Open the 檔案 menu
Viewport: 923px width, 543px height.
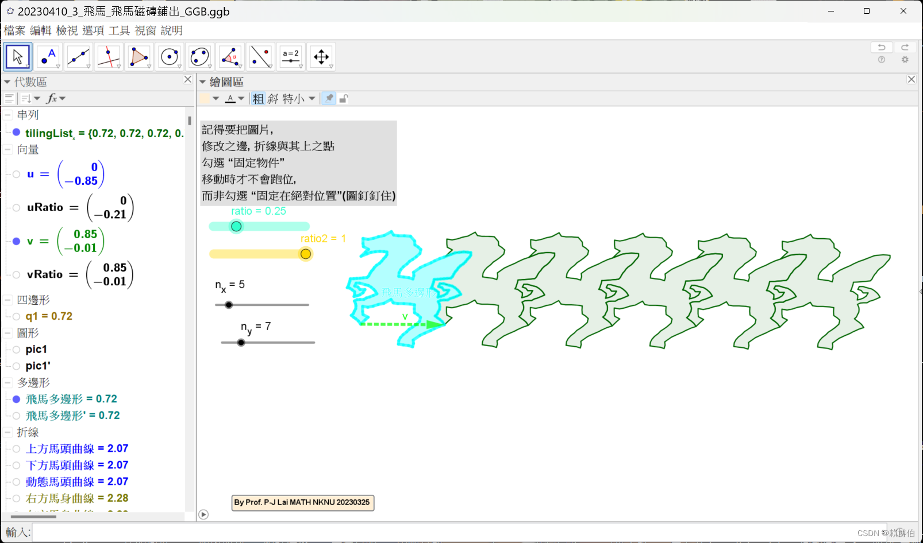[14, 30]
